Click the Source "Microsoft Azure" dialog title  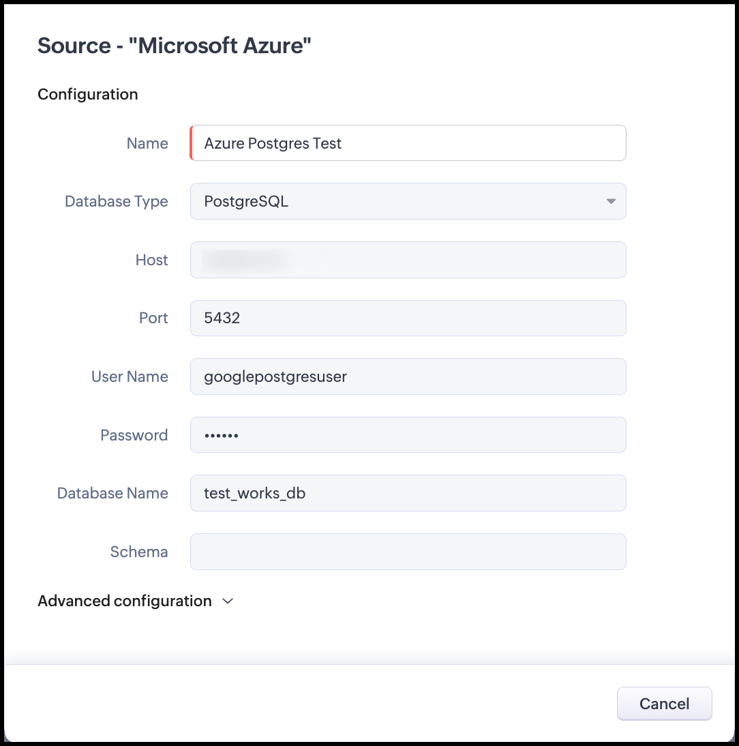(x=175, y=46)
